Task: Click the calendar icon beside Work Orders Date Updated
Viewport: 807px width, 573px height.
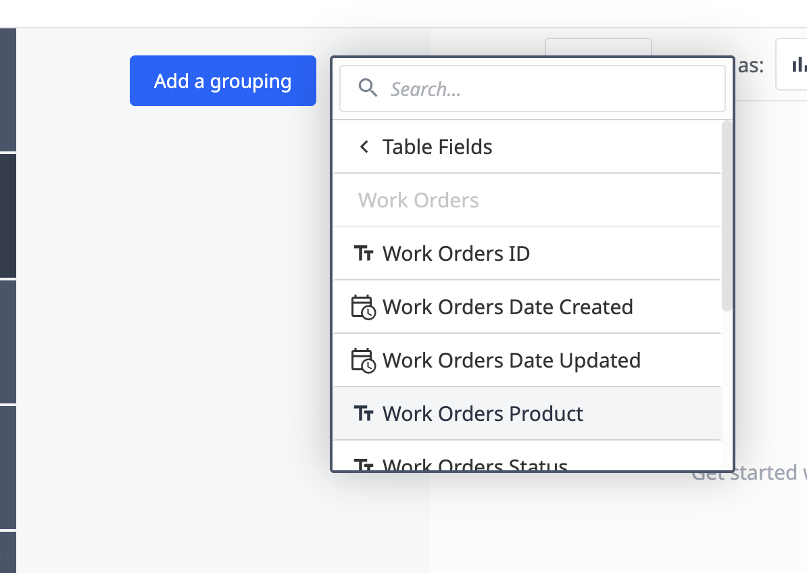Action: coord(364,359)
